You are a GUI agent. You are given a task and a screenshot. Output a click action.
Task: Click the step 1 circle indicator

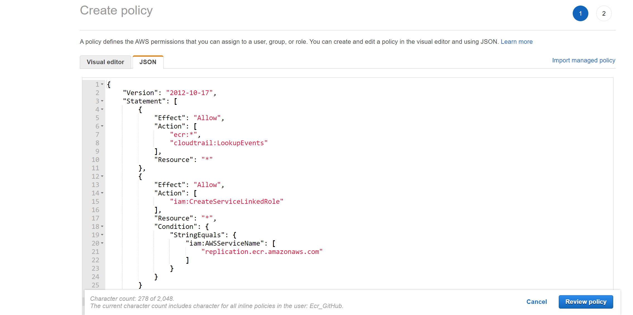coord(580,13)
